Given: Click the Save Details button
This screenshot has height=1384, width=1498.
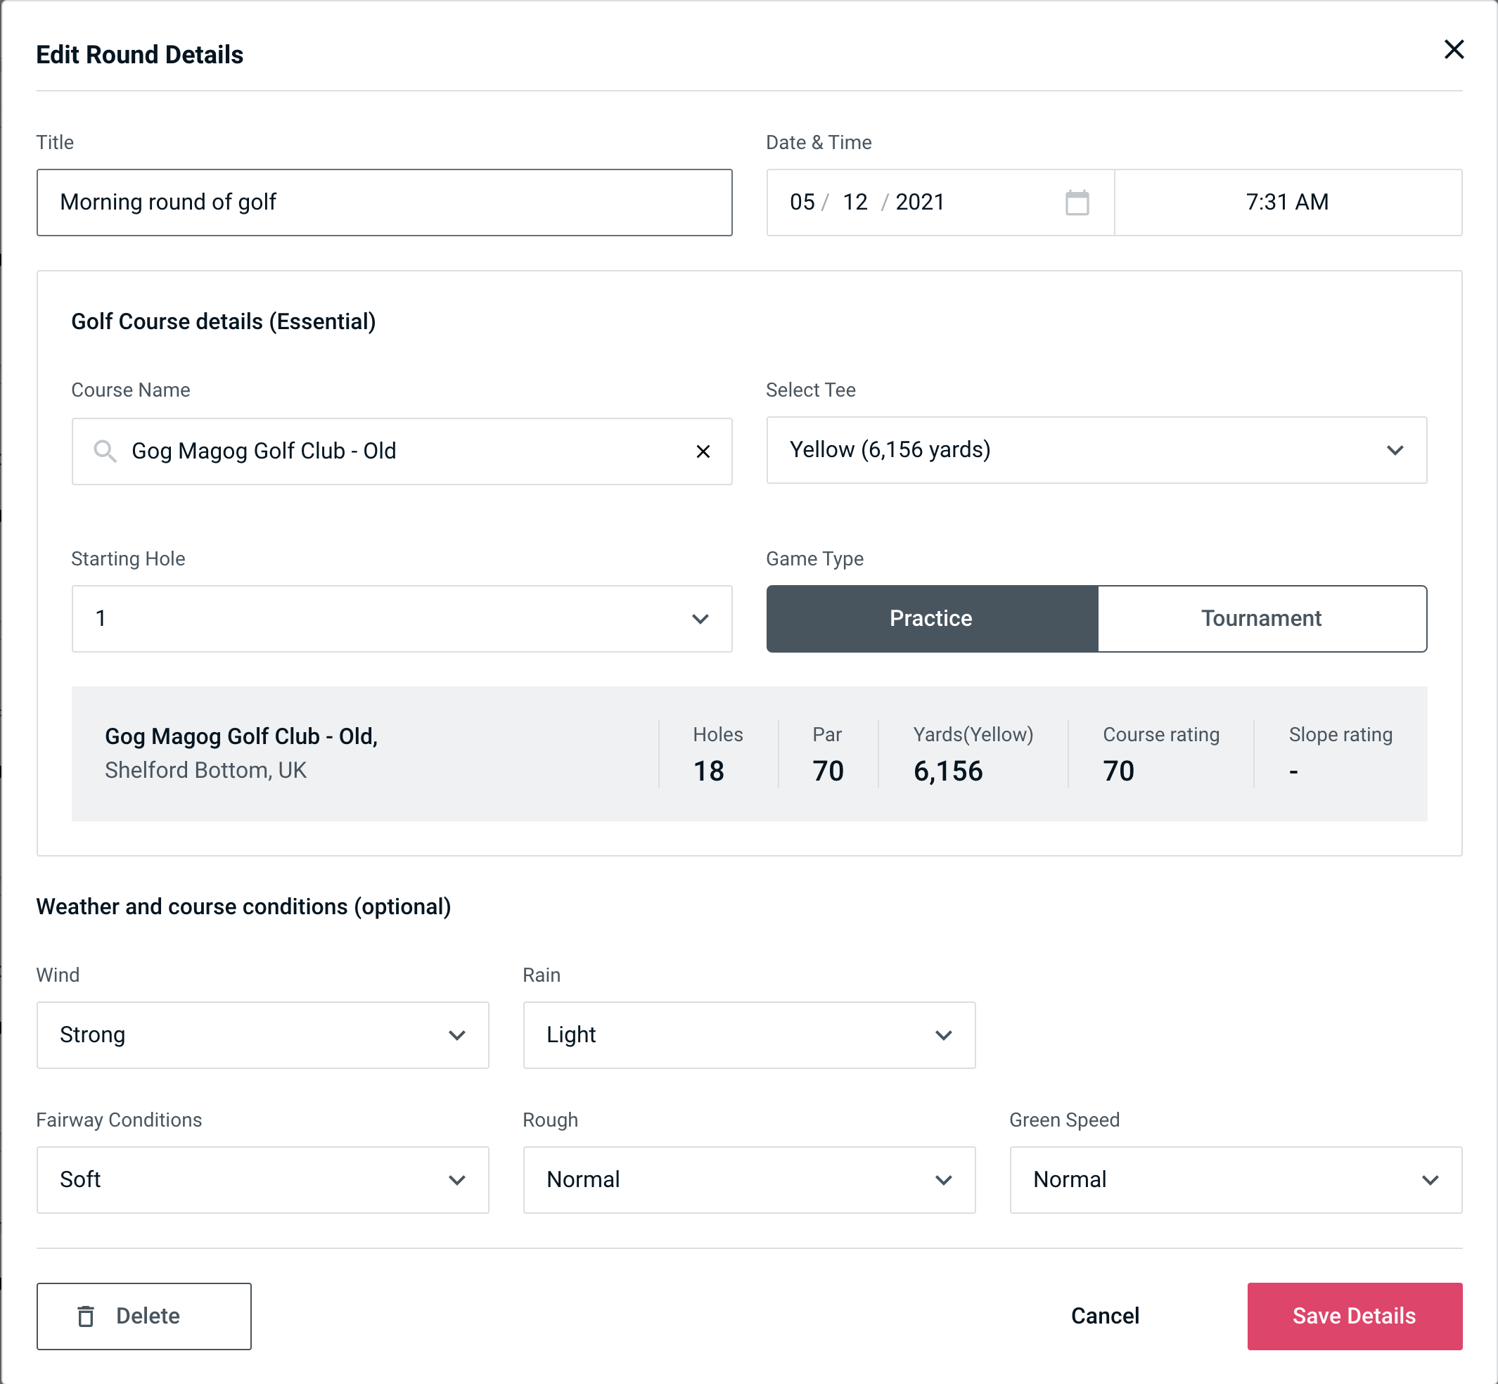Looking at the screenshot, I should click(1353, 1315).
